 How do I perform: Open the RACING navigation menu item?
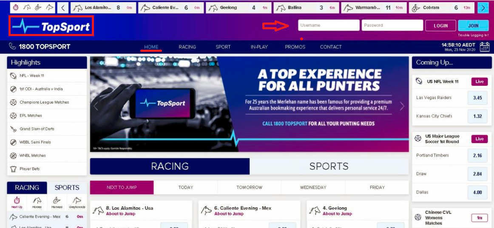point(187,47)
